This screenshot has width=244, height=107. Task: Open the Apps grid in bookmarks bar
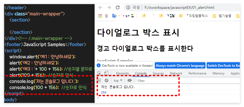[100, 16]
